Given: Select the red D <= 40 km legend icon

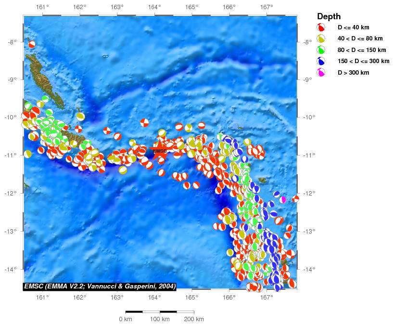Looking at the screenshot, I should tap(321, 28).
